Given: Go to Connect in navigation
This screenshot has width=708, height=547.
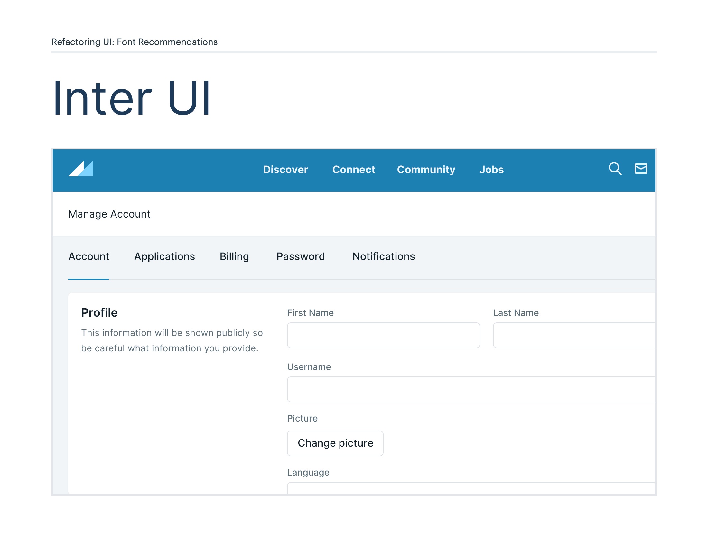Looking at the screenshot, I should click(353, 170).
